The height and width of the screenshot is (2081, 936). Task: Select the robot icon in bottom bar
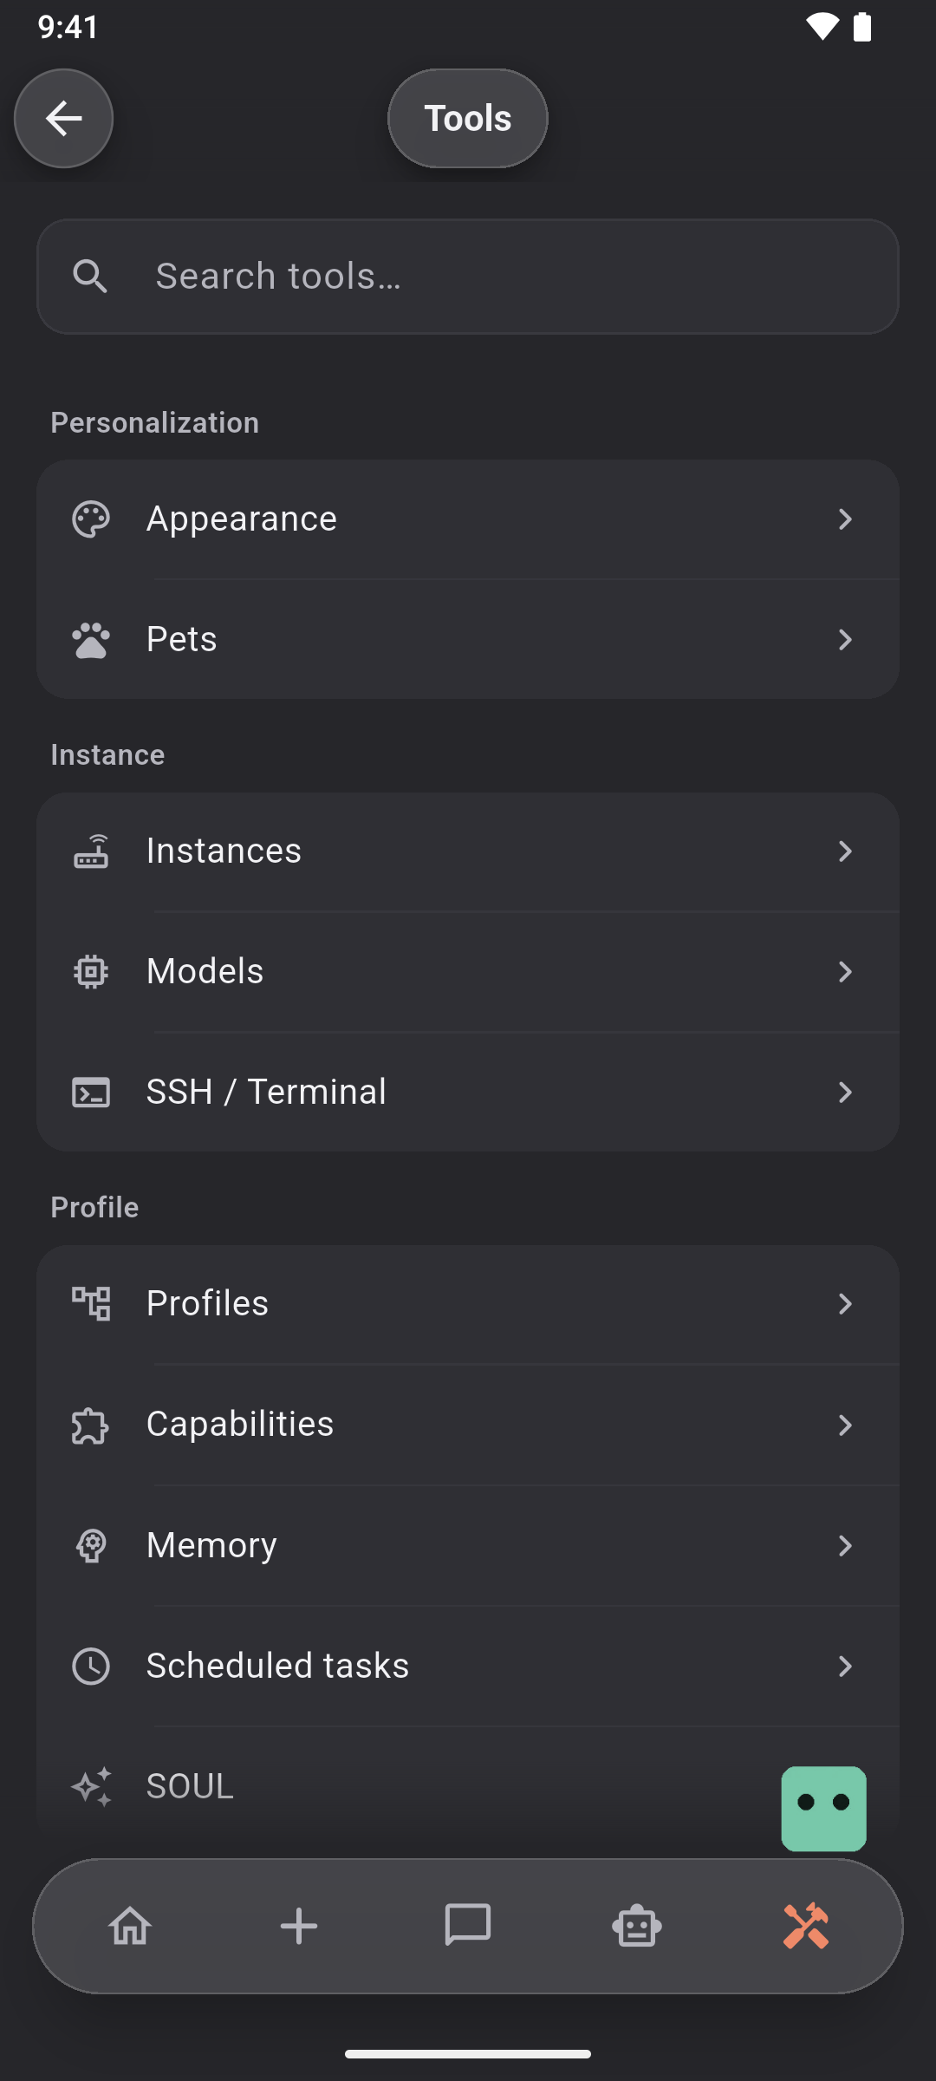[x=637, y=1926]
